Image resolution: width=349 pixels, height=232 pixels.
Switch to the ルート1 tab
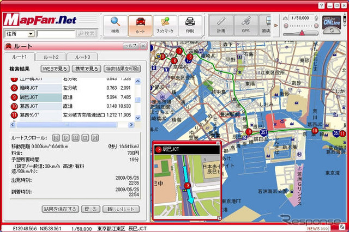click(20, 57)
